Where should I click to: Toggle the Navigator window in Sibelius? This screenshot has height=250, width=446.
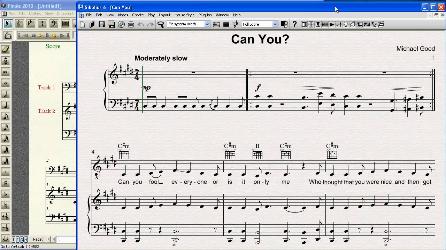(x=304, y=24)
